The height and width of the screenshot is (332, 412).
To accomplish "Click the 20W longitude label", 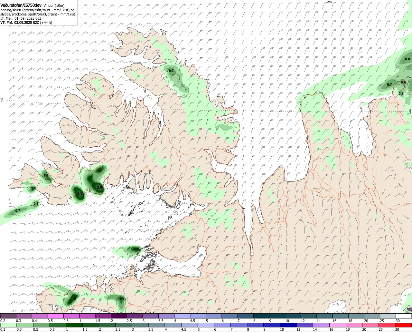I will (329, 2).
